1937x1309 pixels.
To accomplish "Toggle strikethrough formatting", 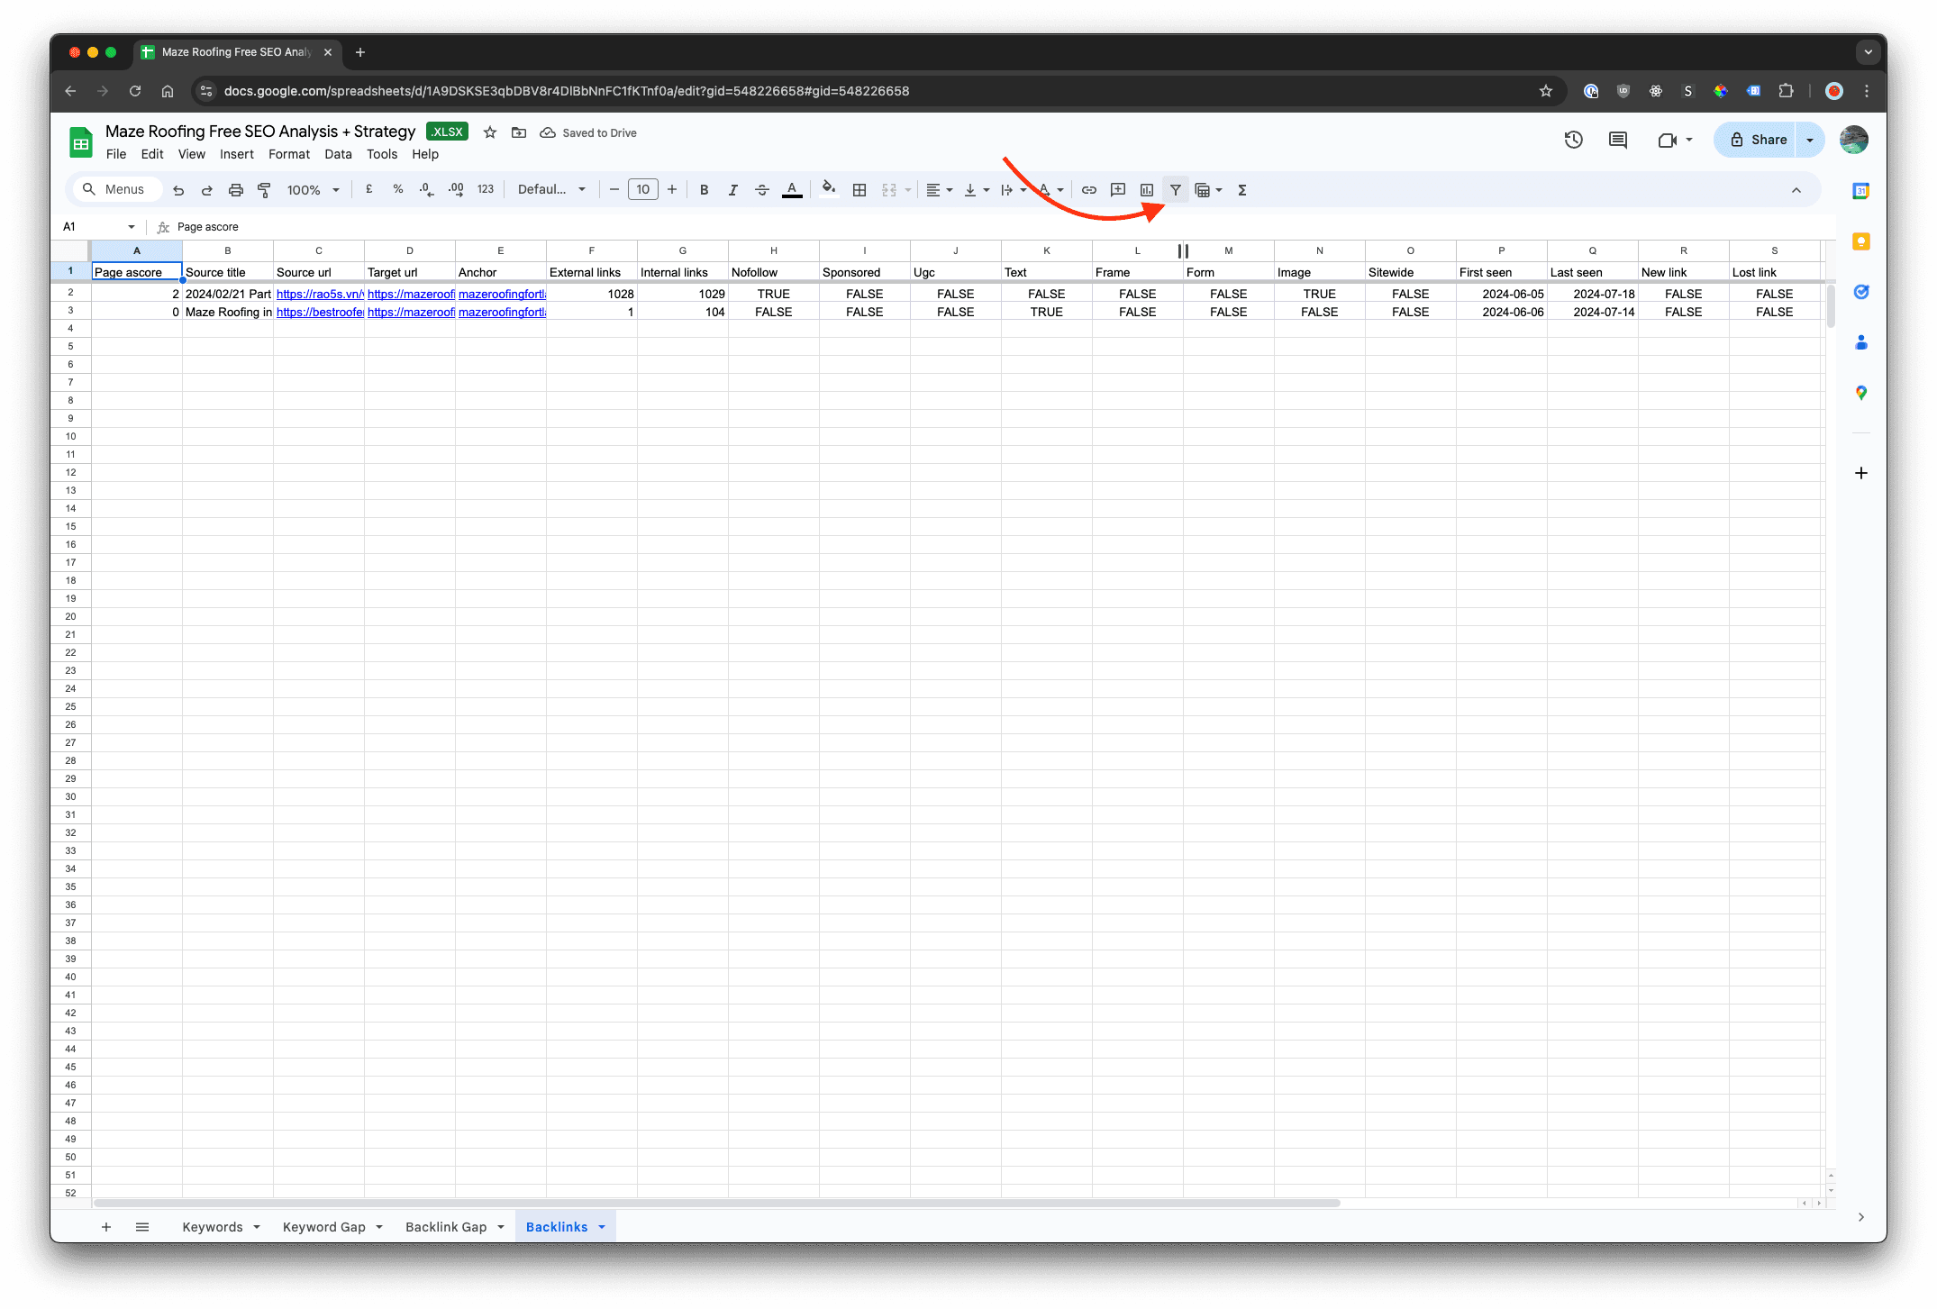I will [762, 190].
